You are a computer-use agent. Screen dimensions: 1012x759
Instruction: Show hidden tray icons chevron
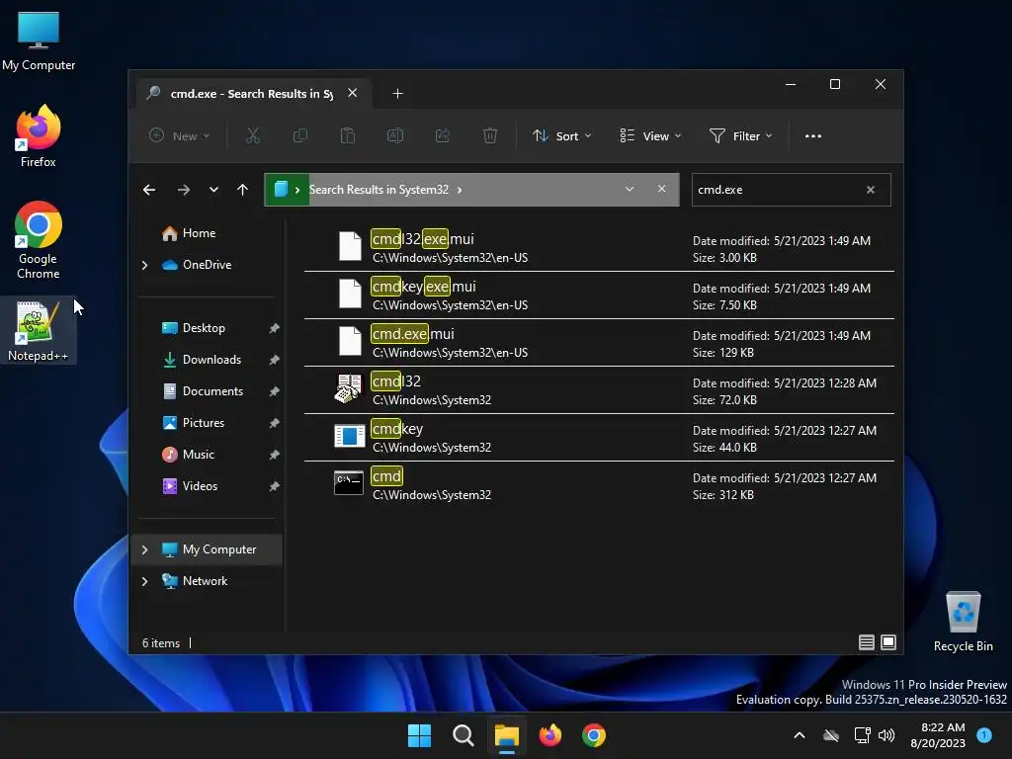click(x=799, y=735)
